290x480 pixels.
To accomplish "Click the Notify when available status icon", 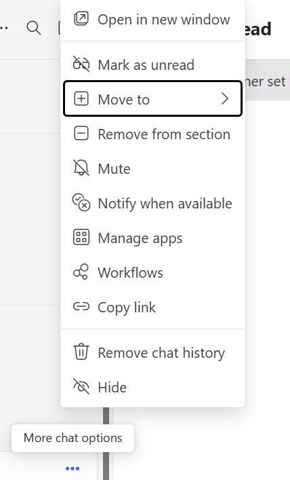I will (x=81, y=202).
